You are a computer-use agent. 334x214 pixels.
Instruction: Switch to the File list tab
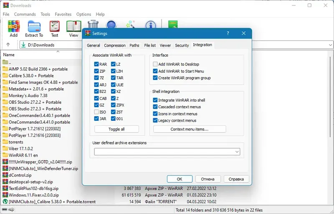(x=150, y=45)
